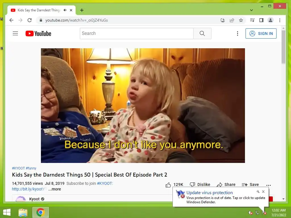Open the #KYOOT hashtag above the title
The height and width of the screenshot is (218, 291).
pos(18,168)
